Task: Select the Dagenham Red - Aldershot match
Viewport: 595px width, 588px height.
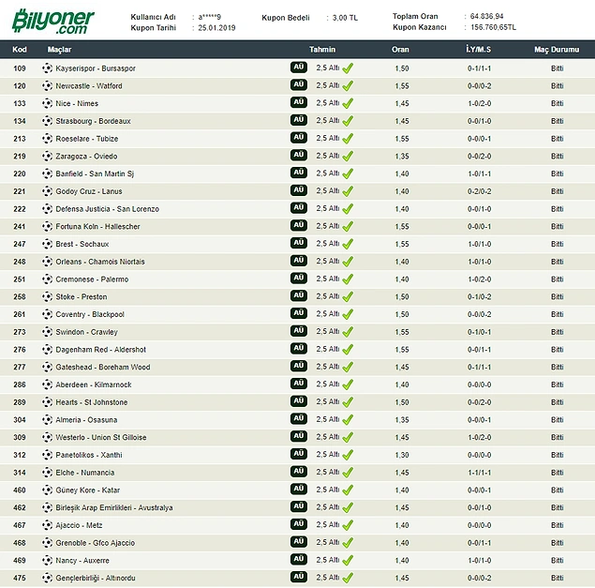Action: 101,350
